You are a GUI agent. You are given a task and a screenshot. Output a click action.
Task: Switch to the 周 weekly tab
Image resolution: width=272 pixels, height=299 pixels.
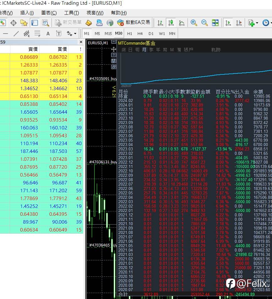click(137, 50)
